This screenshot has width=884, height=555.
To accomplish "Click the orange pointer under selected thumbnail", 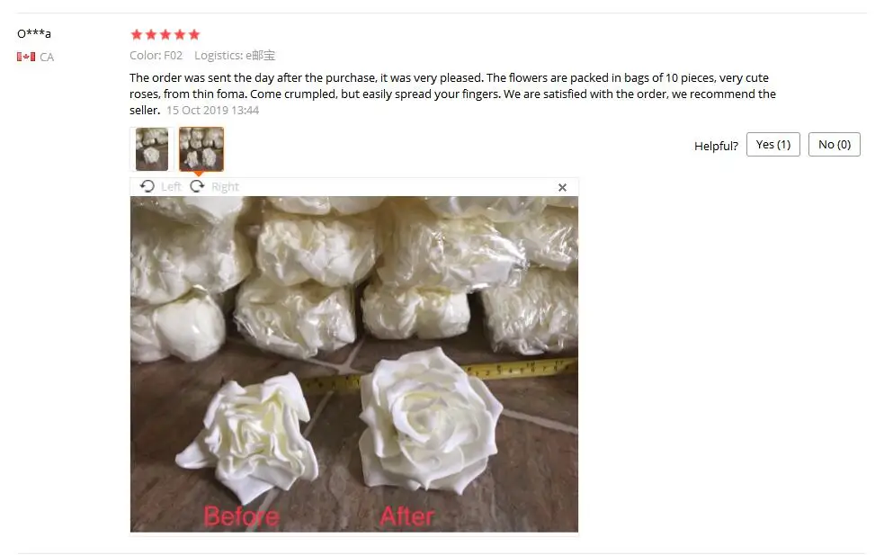I will tap(199, 174).
